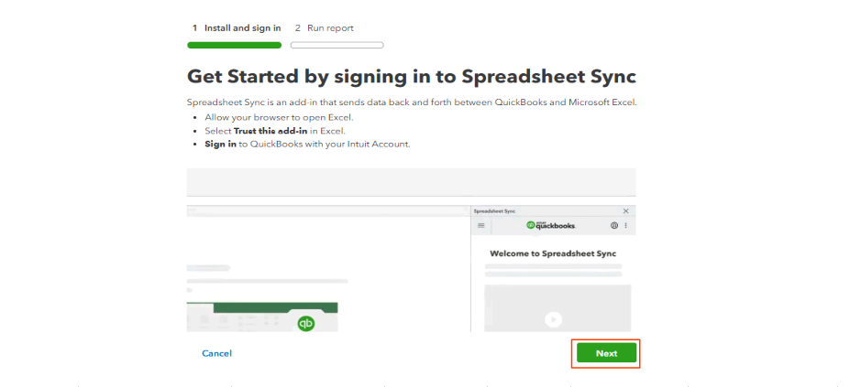
Task: Click the green Next button
Action: [606, 353]
